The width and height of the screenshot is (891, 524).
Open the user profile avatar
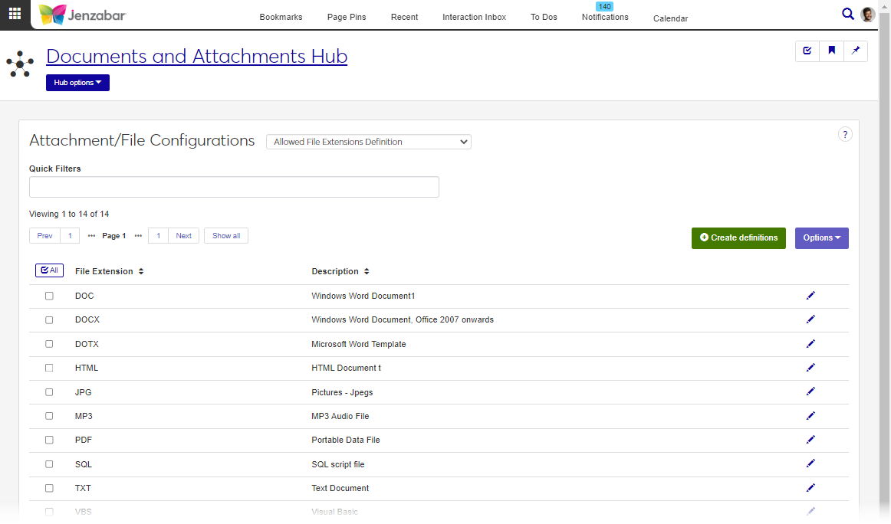[868, 15]
